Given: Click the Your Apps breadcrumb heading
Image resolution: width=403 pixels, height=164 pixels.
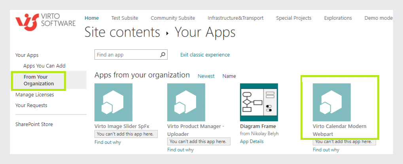Looking at the screenshot, I should point(205,32).
